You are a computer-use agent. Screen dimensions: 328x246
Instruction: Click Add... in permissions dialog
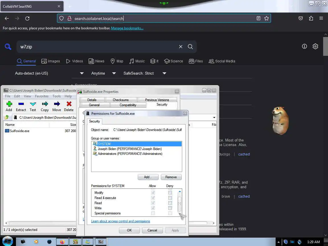(148, 177)
